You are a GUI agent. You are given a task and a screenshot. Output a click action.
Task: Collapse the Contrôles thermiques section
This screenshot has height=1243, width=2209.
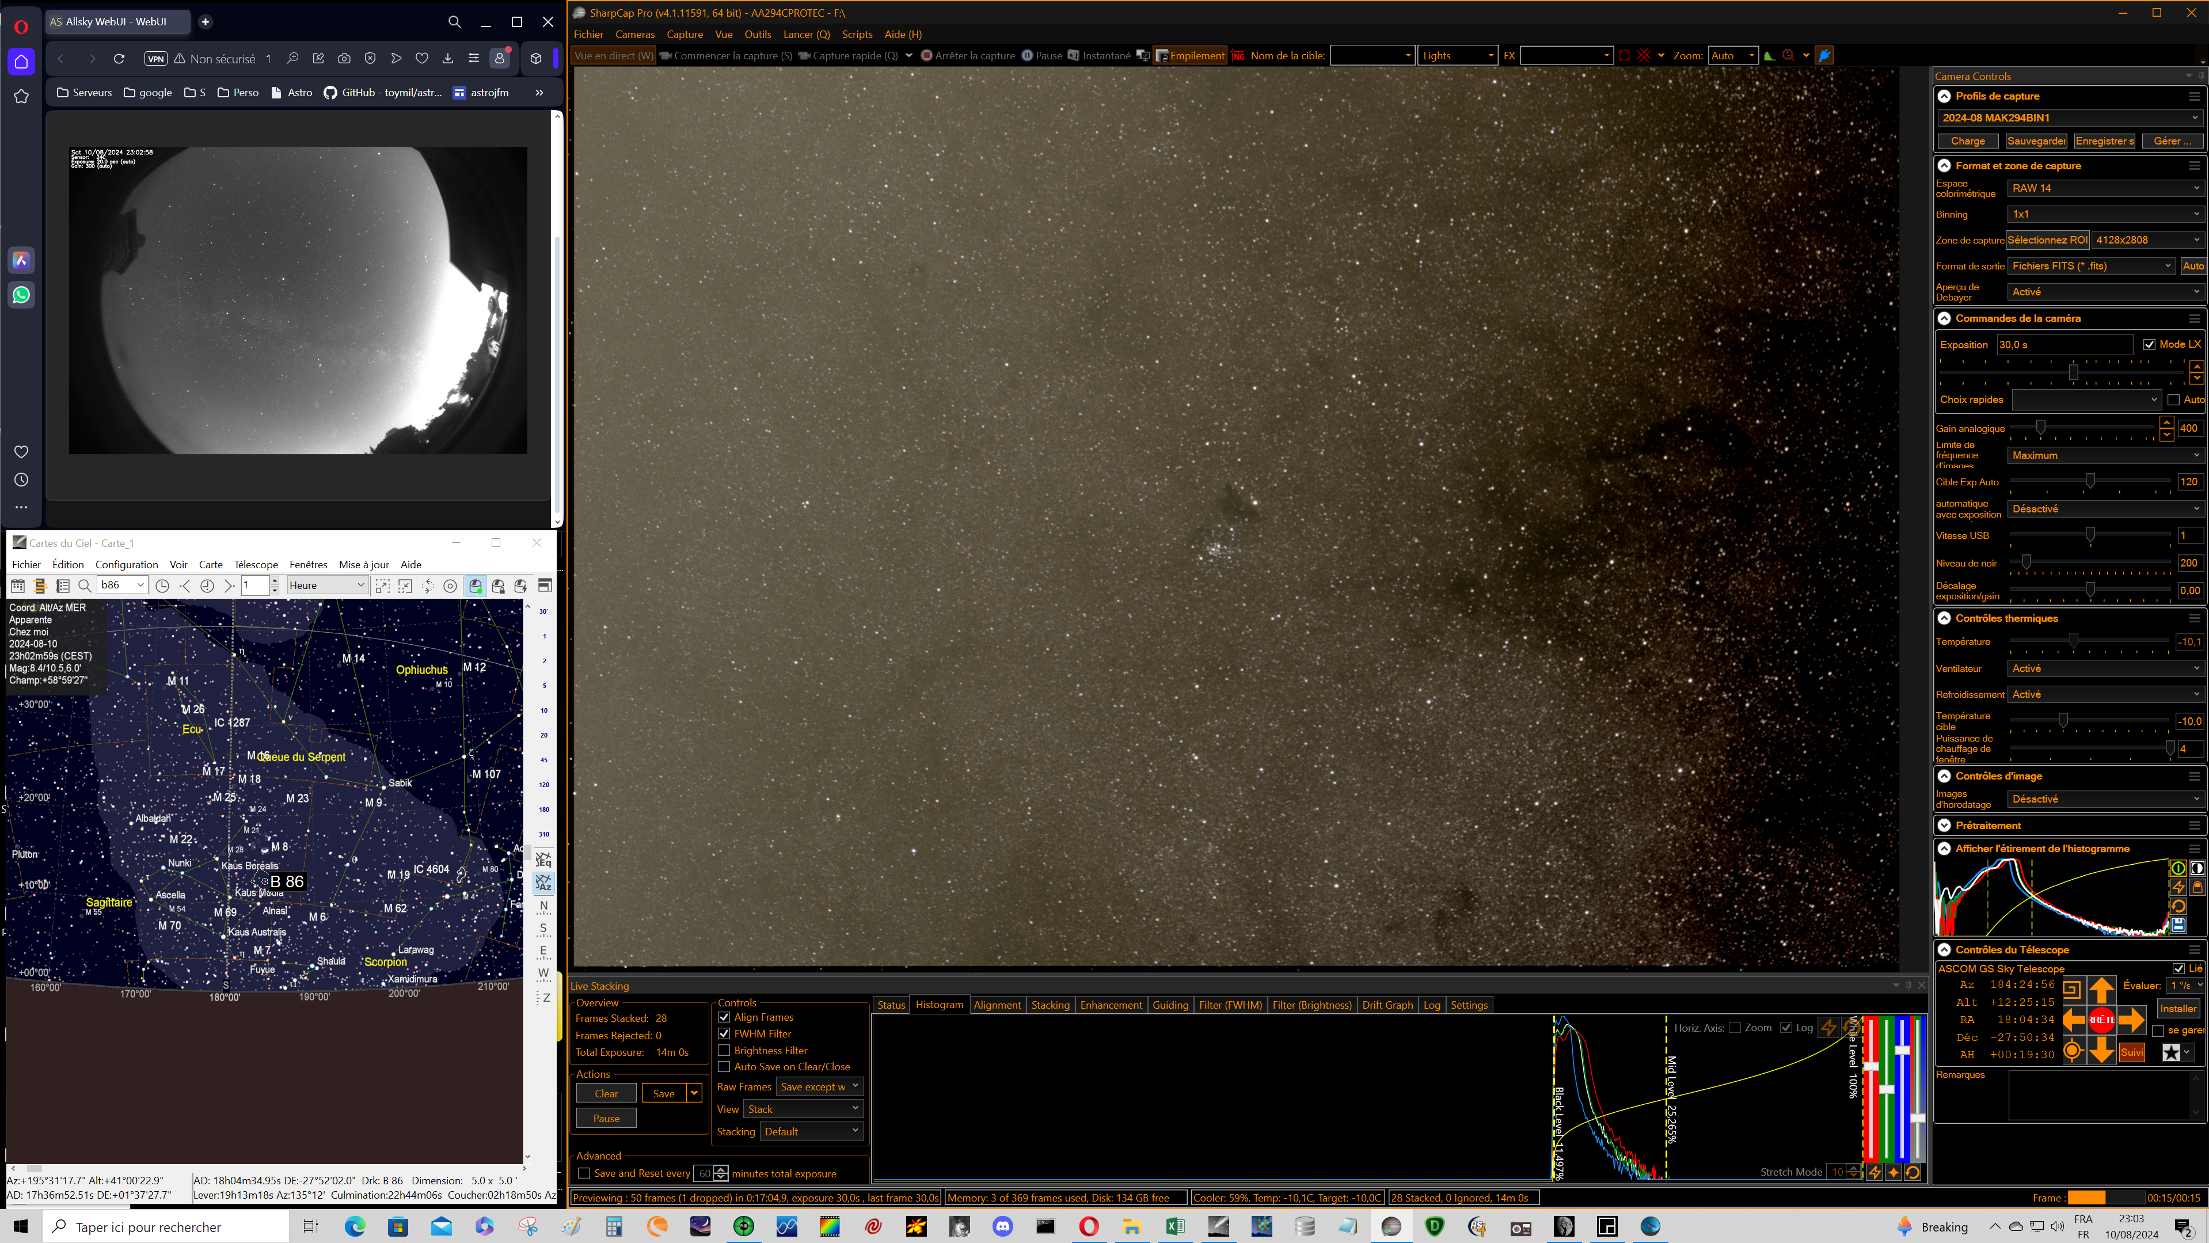[x=1944, y=618]
